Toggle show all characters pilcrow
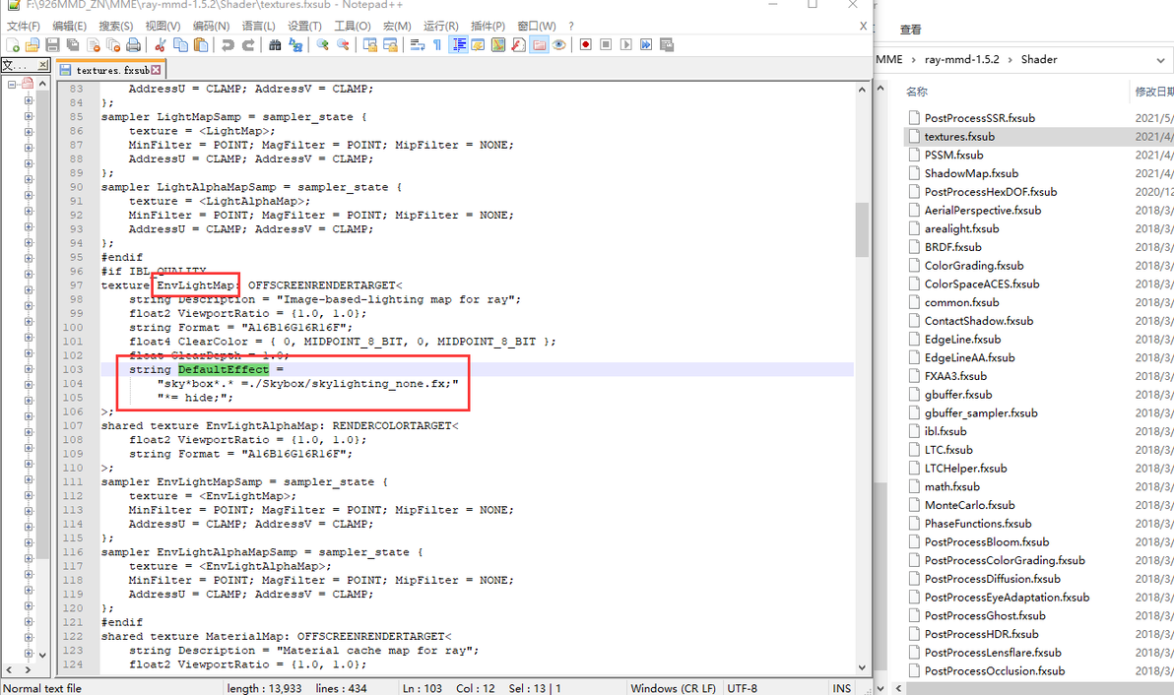 (x=437, y=45)
